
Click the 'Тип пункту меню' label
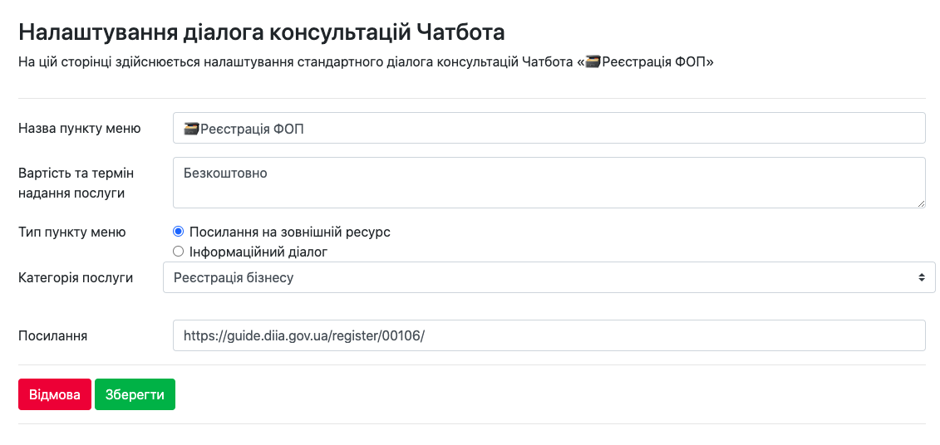tap(72, 232)
